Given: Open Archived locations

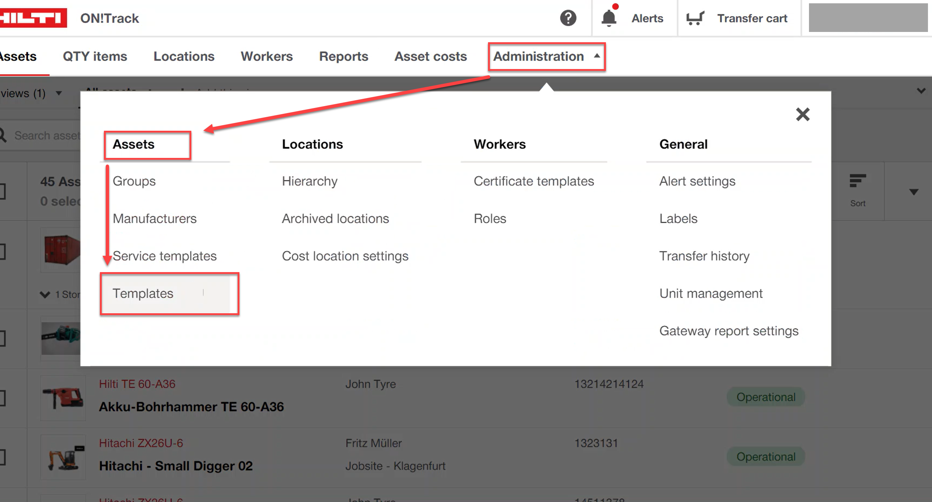Looking at the screenshot, I should click(335, 219).
